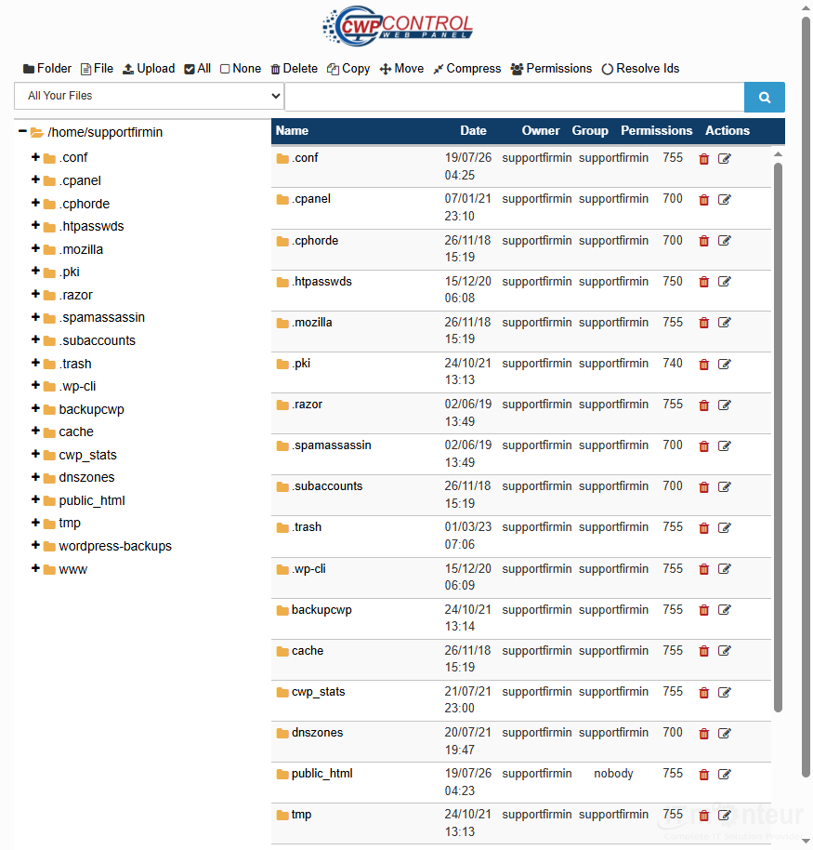Screen dimensions: 813x850
Task: Click Copy in the toolbar
Action: 348,69
